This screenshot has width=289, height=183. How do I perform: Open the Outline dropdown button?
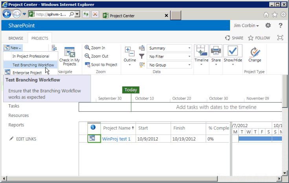(130, 56)
